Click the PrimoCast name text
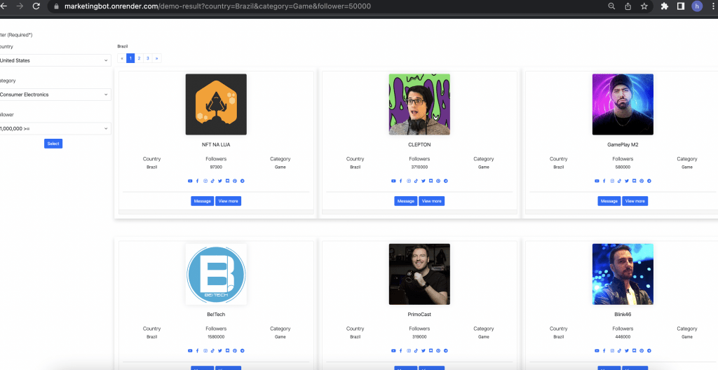 pos(419,315)
